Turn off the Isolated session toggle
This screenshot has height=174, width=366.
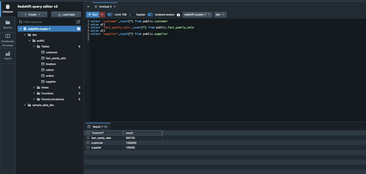(x=150, y=14)
